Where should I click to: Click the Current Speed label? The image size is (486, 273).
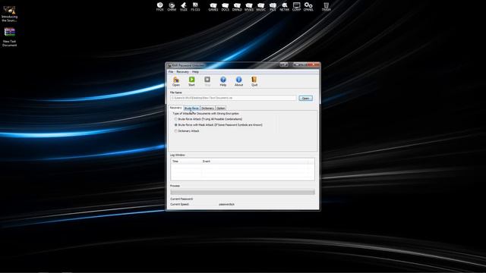click(x=179, y=204)
